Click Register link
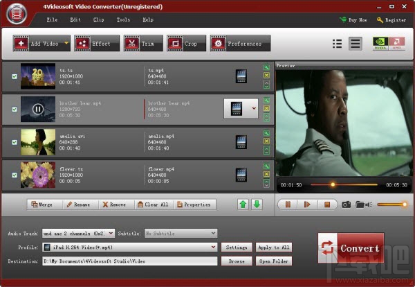 pos(391,20)
